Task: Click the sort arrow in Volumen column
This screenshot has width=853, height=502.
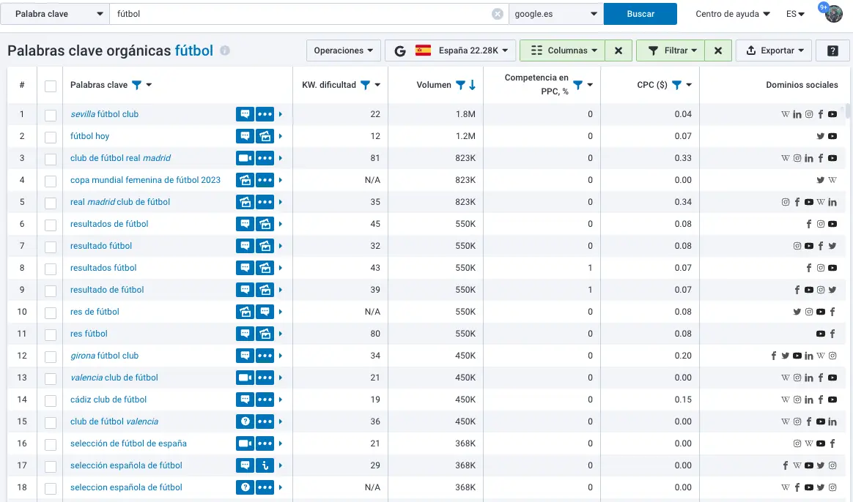Action: [x=472, y=85]
